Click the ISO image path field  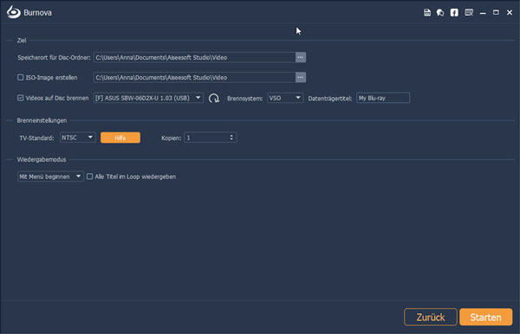click(194, 77)
